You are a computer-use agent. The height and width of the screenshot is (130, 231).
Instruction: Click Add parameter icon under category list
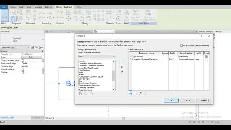coord(80,94)
